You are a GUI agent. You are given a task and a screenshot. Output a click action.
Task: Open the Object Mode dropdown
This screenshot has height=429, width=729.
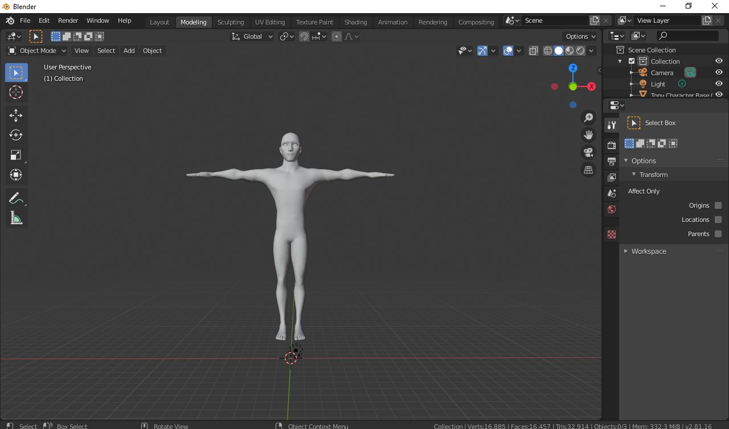tap(37, 51)
